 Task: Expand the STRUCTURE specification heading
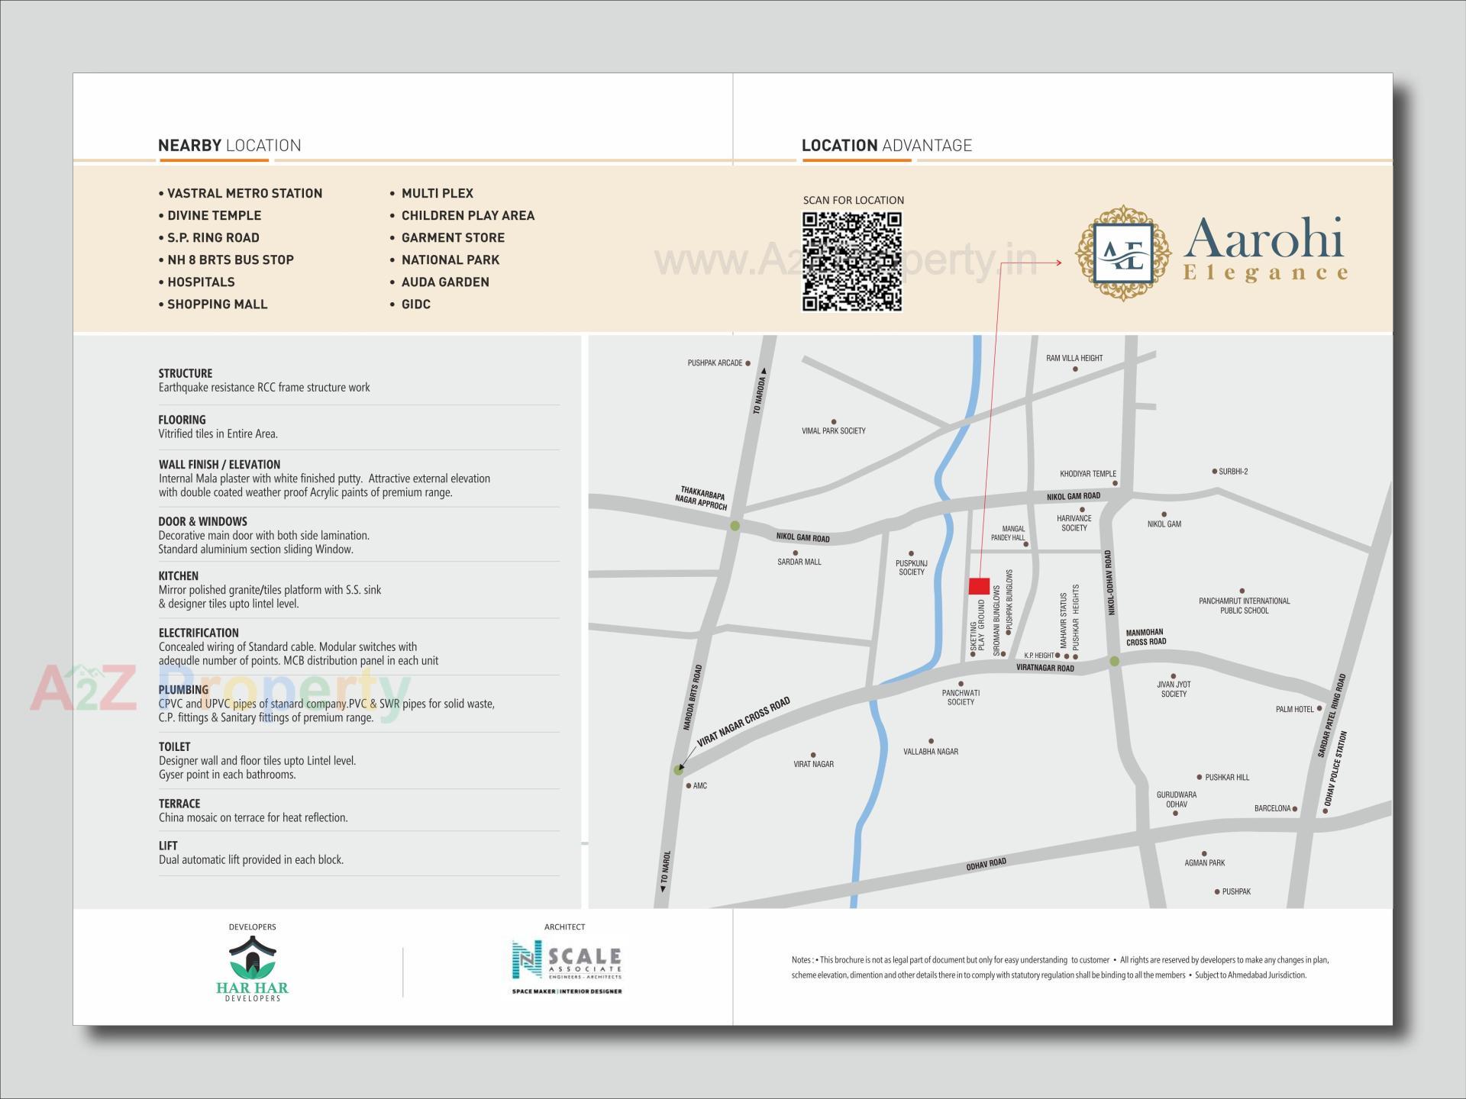tap(184, 373)
